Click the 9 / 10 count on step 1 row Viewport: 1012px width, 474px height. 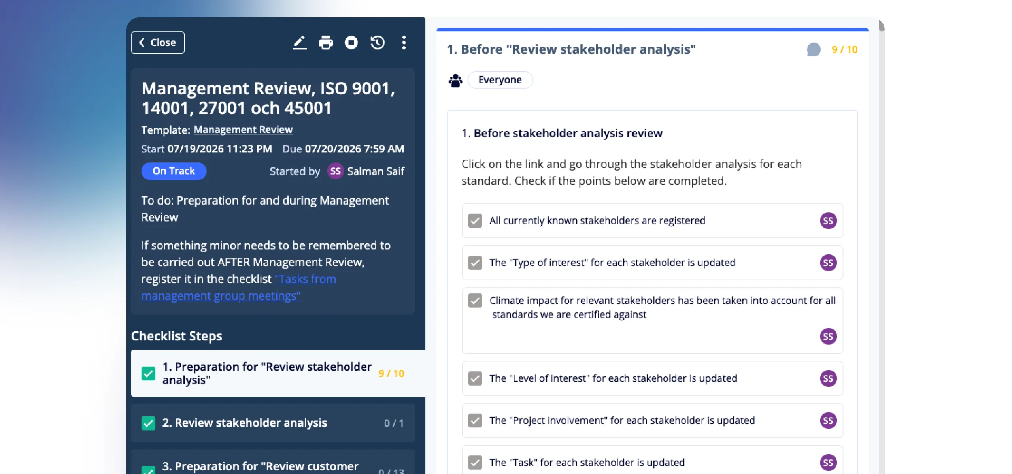391,373
